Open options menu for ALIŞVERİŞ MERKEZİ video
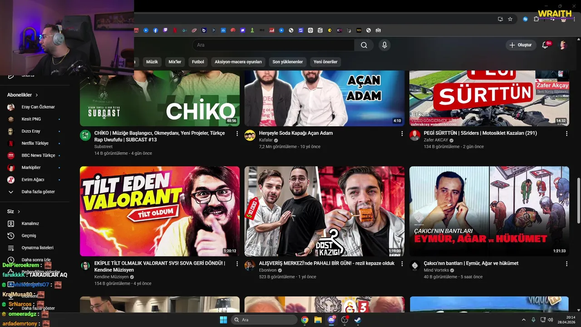The image size is (581, 327). point(402,264)
